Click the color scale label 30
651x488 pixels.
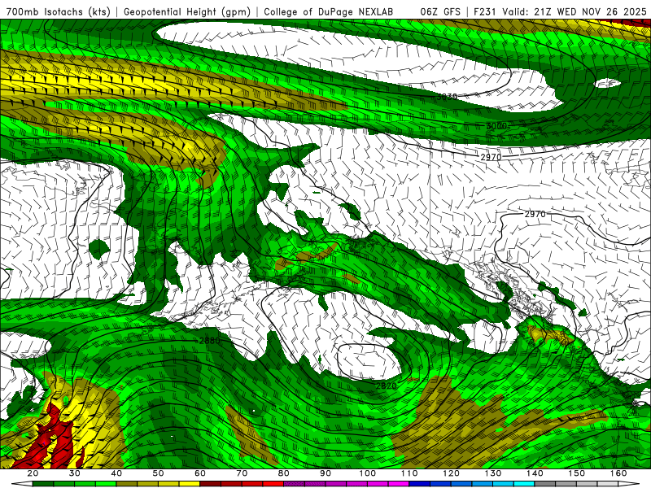[x=75, y=473]
